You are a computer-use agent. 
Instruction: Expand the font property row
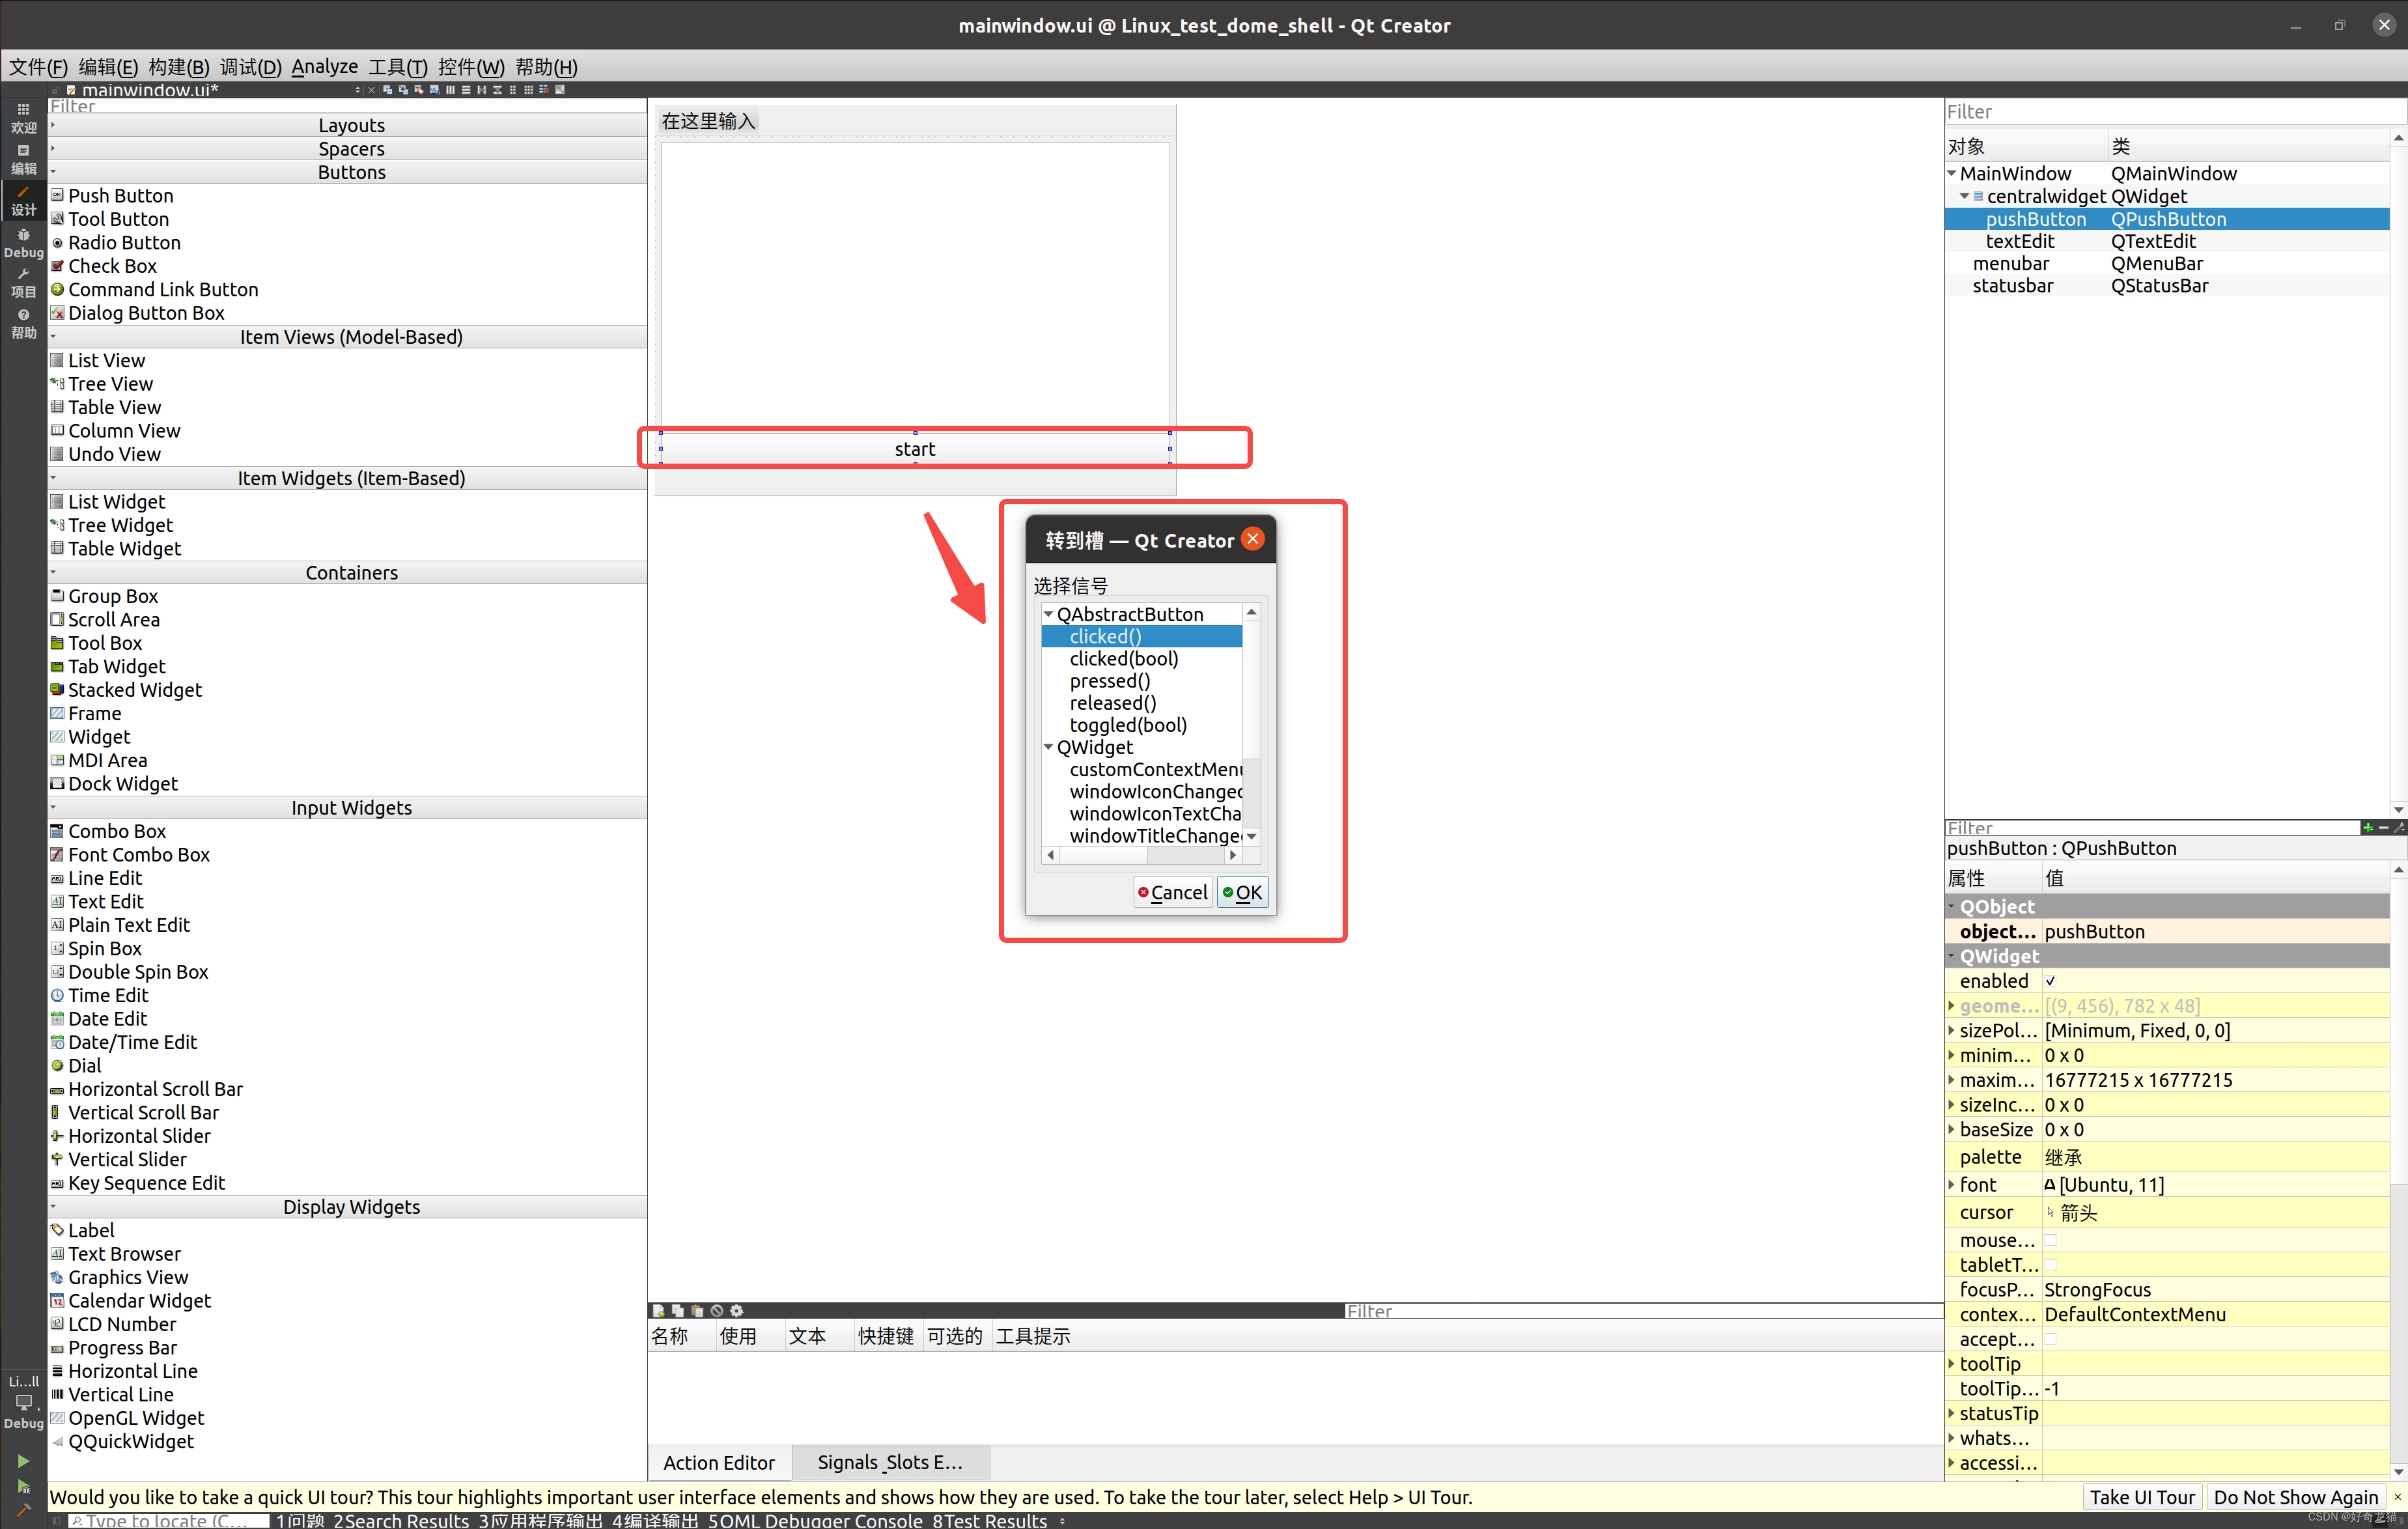[x=1951, y=1184]
